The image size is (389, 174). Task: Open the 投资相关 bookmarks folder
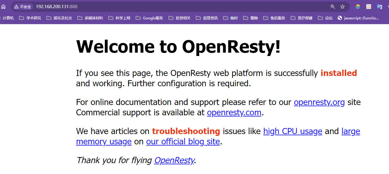179,18
